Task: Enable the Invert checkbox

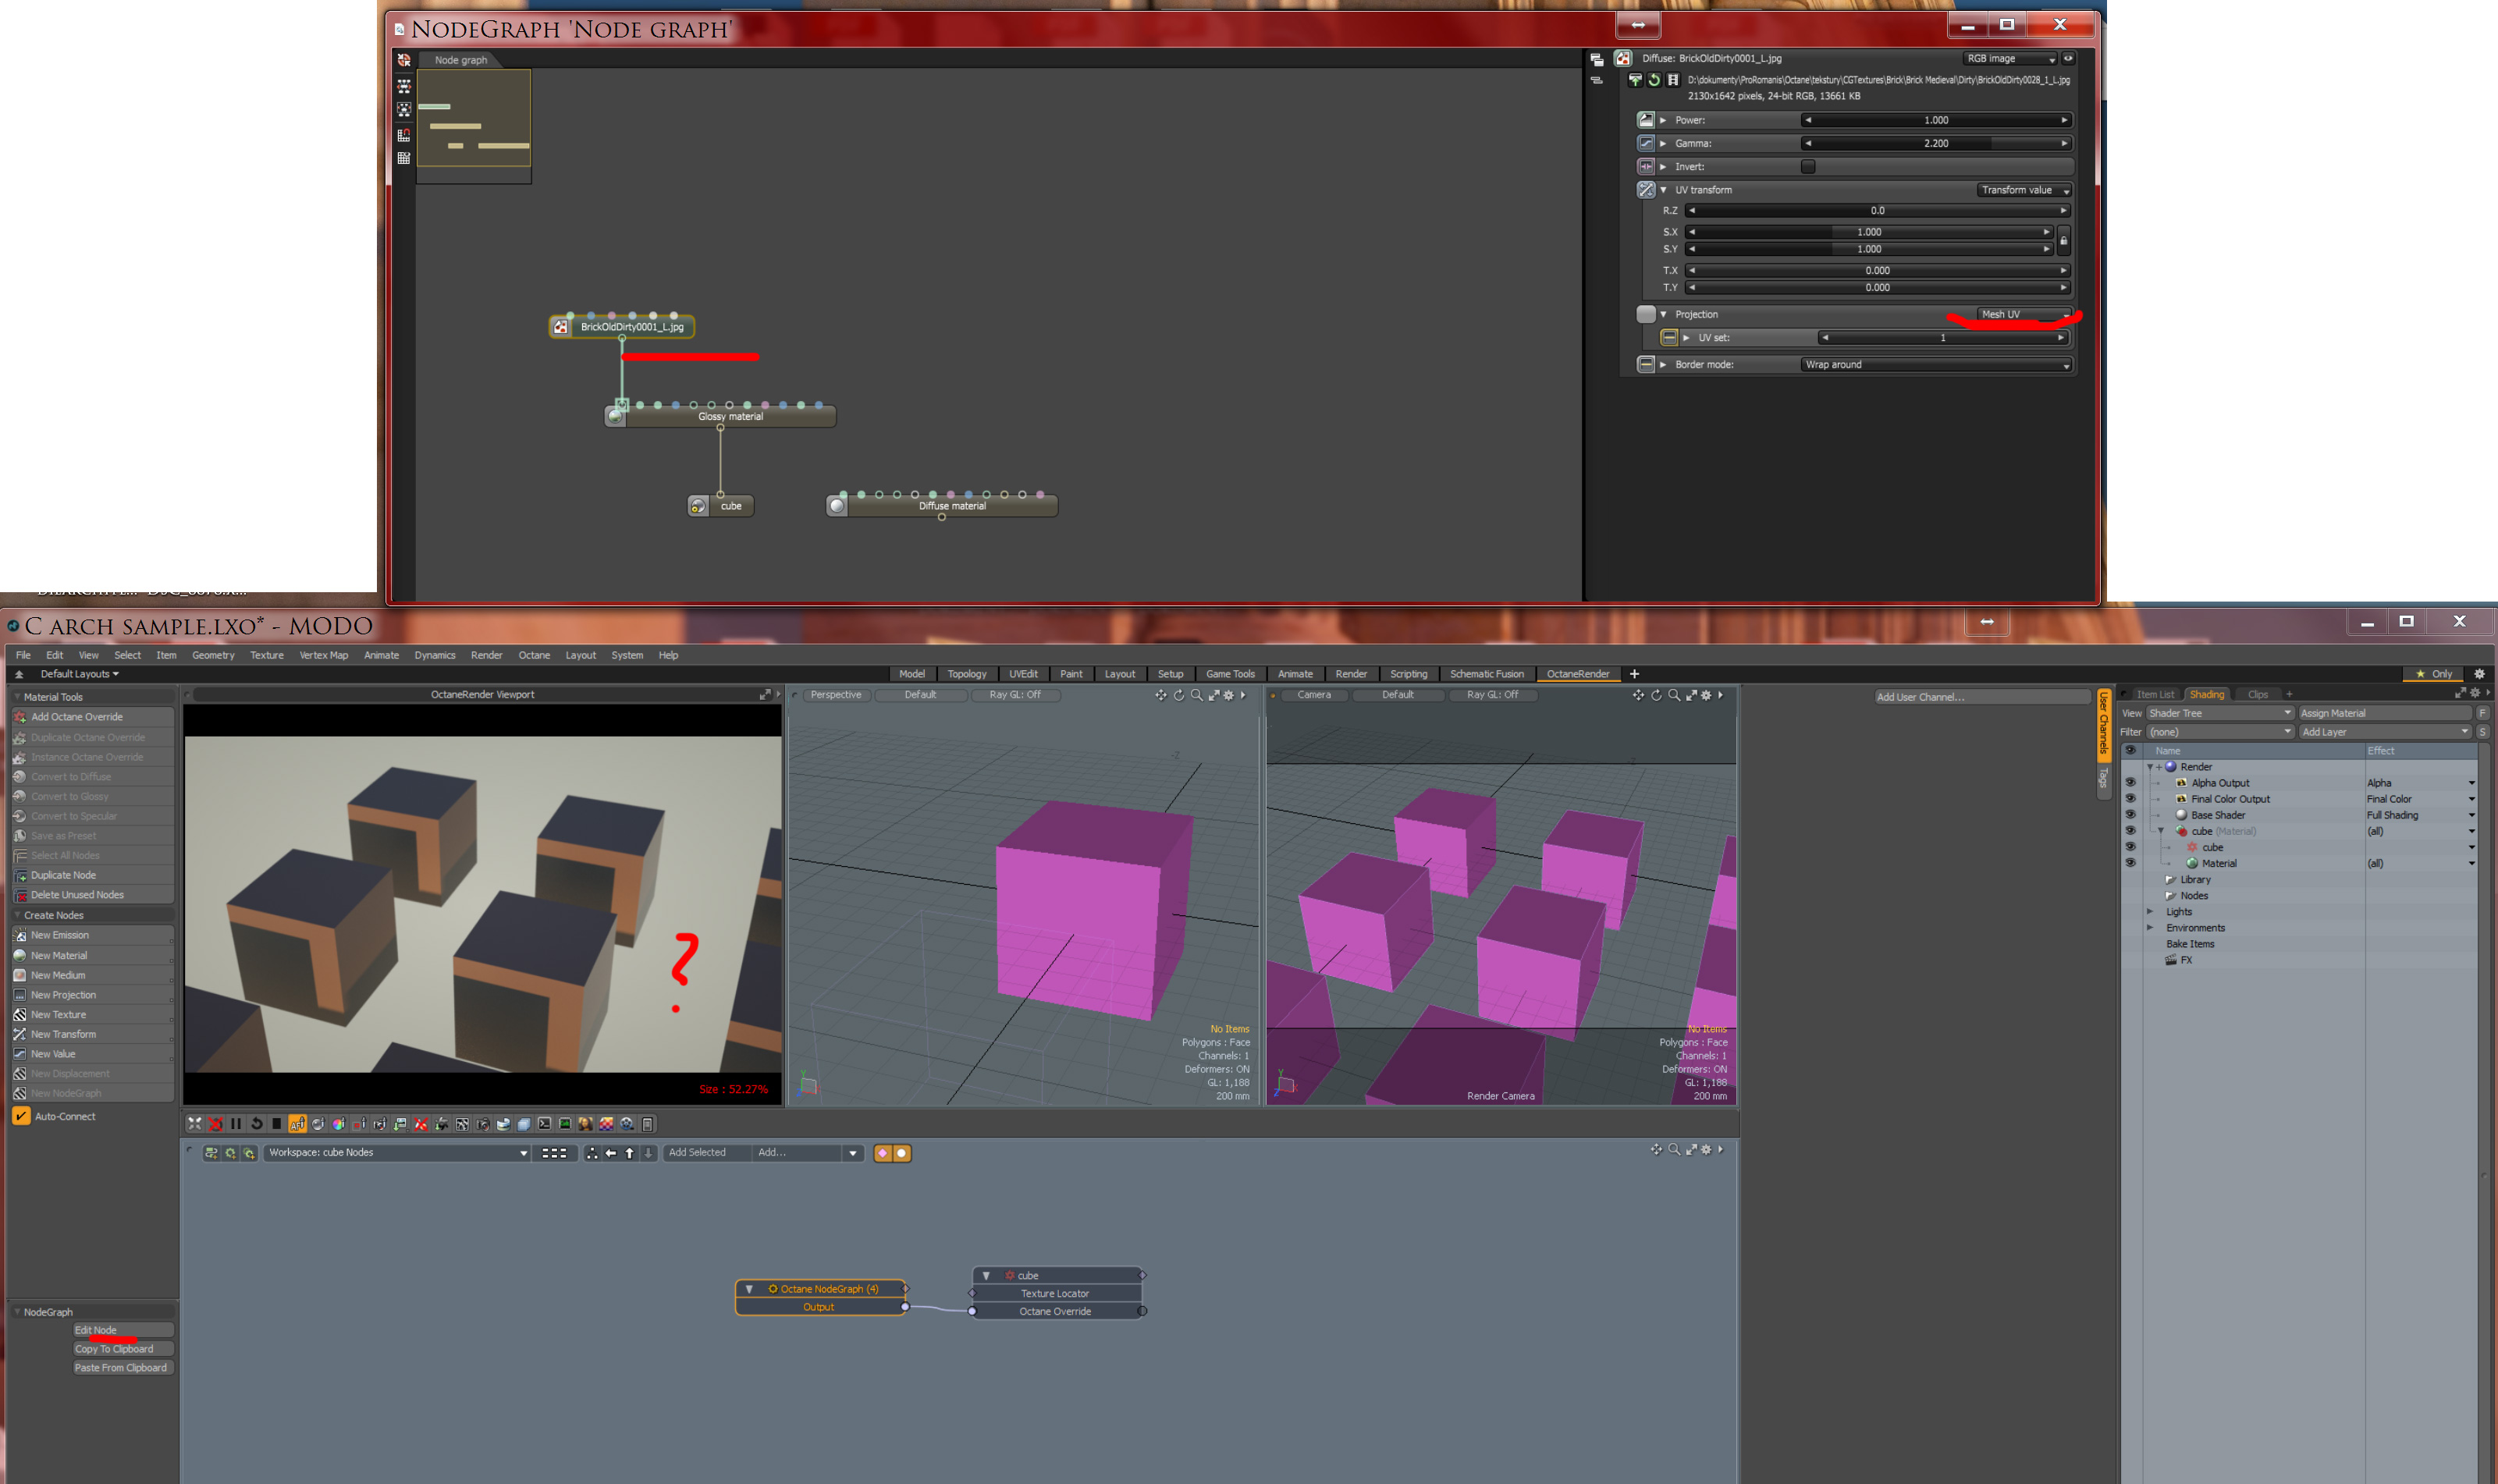Action: coord(1808,167)
